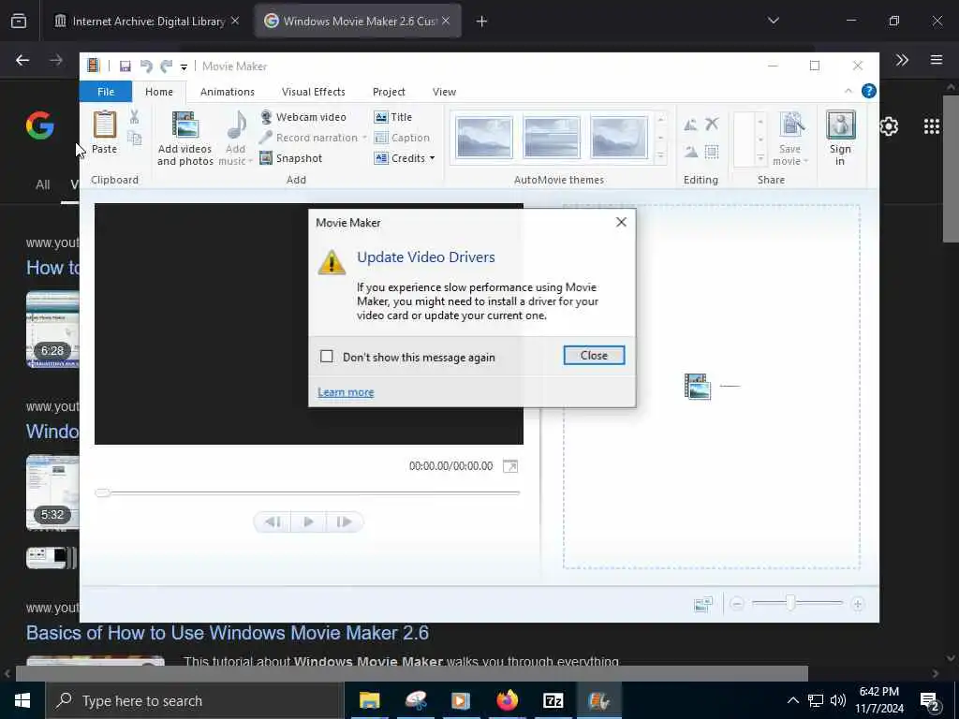The height and width of the screenshot is (719, 959).
Task: Dismiss dialog with X button
Action: point(622,222)
